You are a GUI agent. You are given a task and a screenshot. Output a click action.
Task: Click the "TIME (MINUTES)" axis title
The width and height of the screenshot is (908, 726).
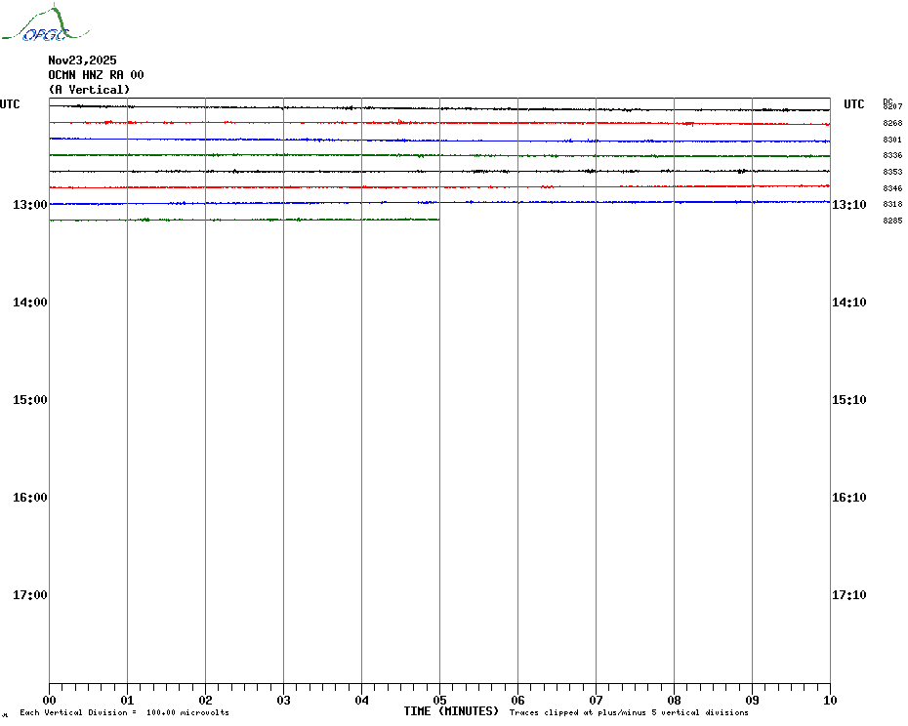[451, 711]
